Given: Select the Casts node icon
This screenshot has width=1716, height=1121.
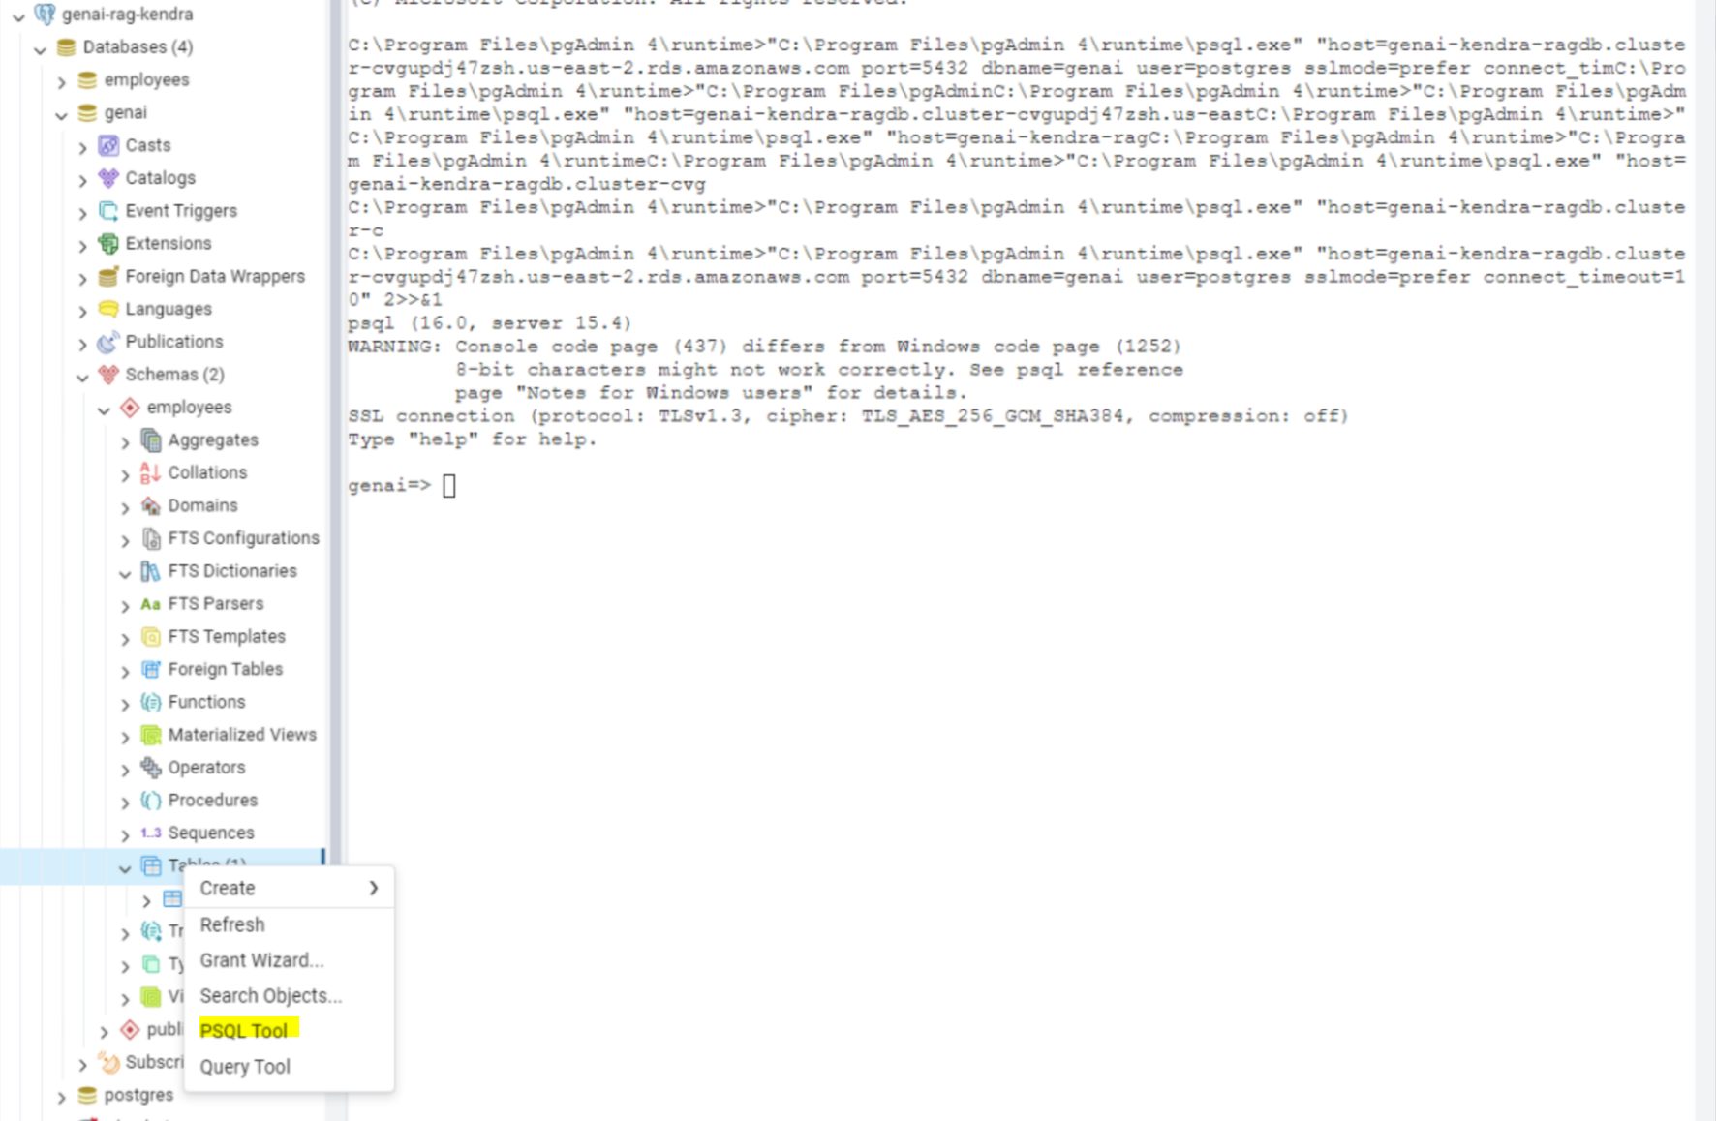Looking at the screenshot, I should pos(107,145).
